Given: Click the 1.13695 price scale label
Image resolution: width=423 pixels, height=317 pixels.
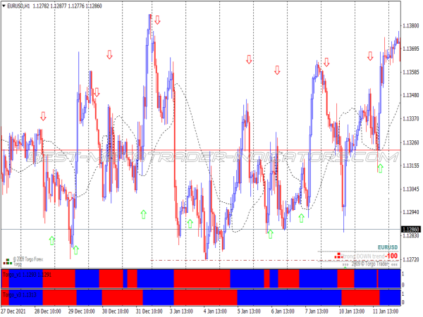Looking at the screenshot, I should point(410,49).
